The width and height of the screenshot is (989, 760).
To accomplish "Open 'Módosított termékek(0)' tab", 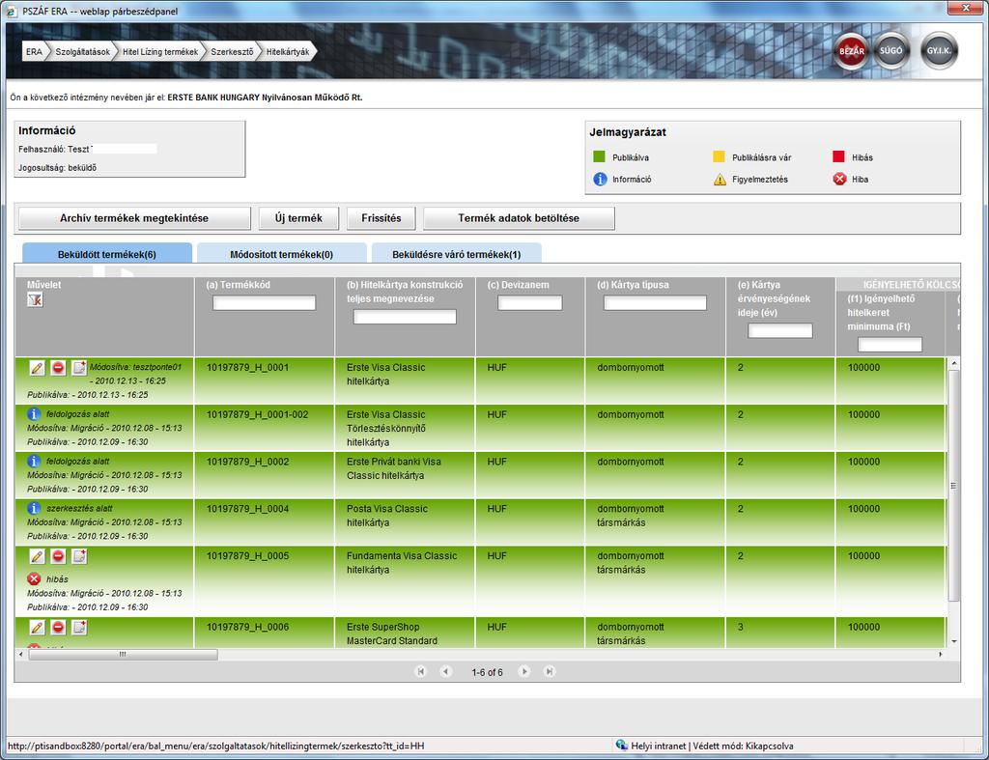I will [281, 254].
